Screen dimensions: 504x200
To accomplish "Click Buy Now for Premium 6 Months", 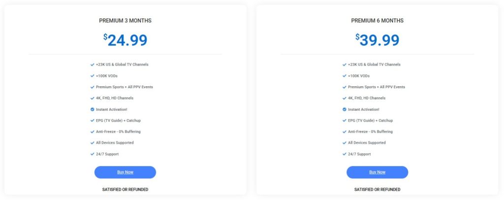I will point(377,172).
